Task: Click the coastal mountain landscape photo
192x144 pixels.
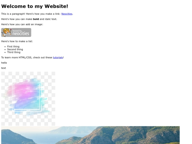Action: click(x=90, y=135)
